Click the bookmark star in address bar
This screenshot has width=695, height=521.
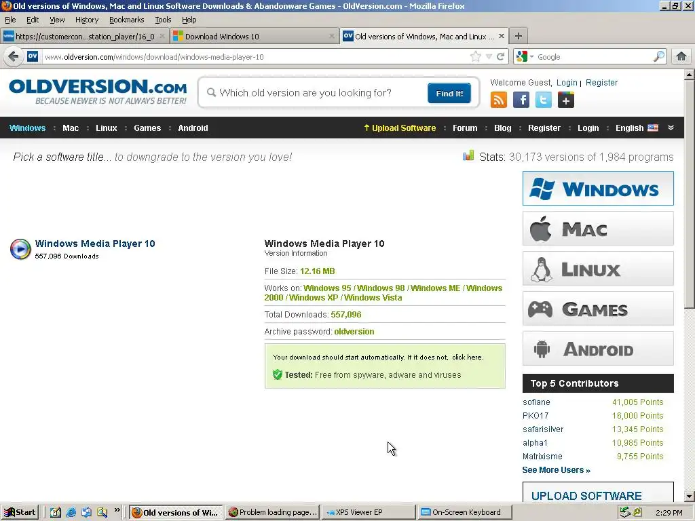[x=475, y=56]
